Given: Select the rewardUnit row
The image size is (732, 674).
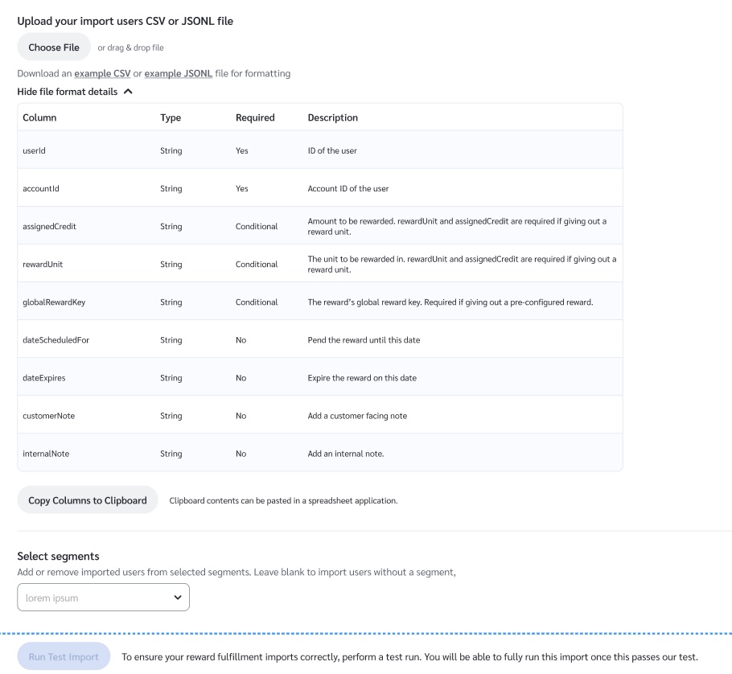Looking at the screenshot, I should pos(43,265).
